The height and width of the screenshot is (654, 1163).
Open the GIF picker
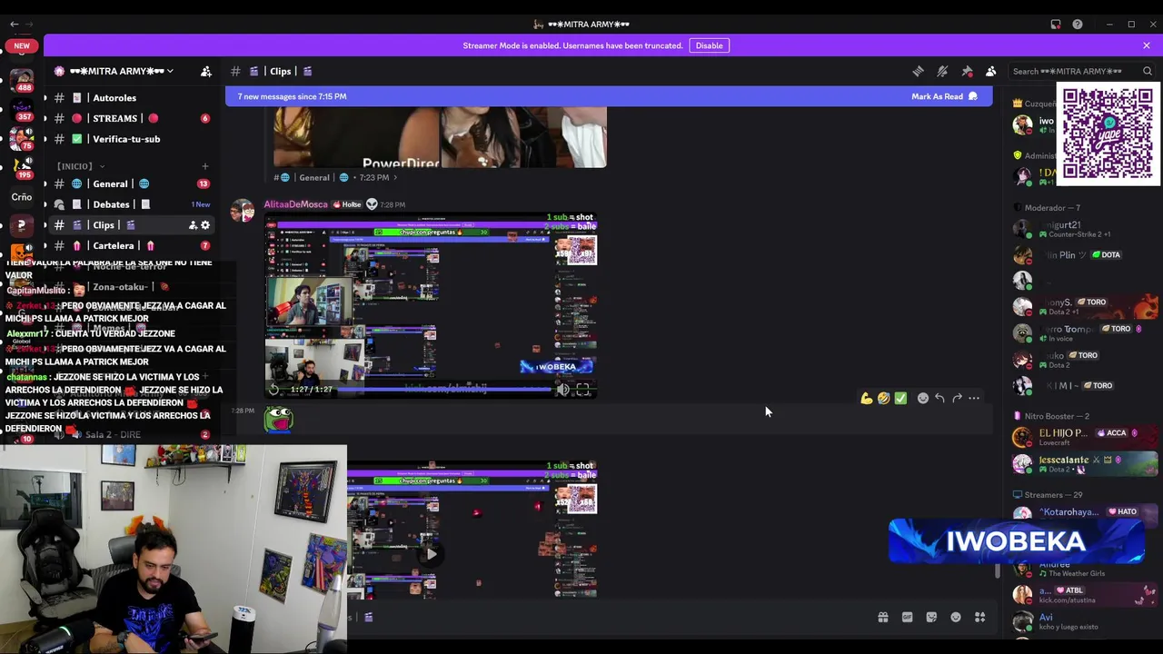click(907, 618)
